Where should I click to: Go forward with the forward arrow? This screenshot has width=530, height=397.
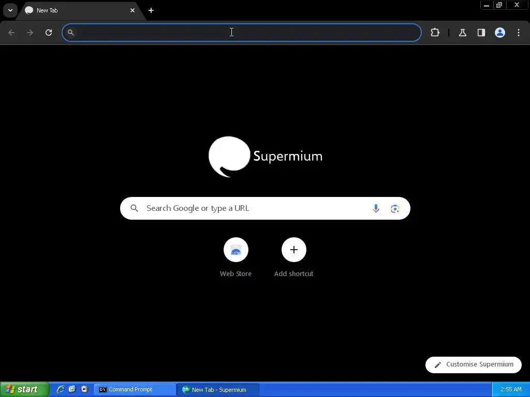click(30, 33)
